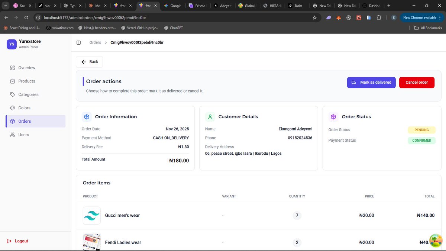Click the Customer Details person icon

tap(210, 117)
